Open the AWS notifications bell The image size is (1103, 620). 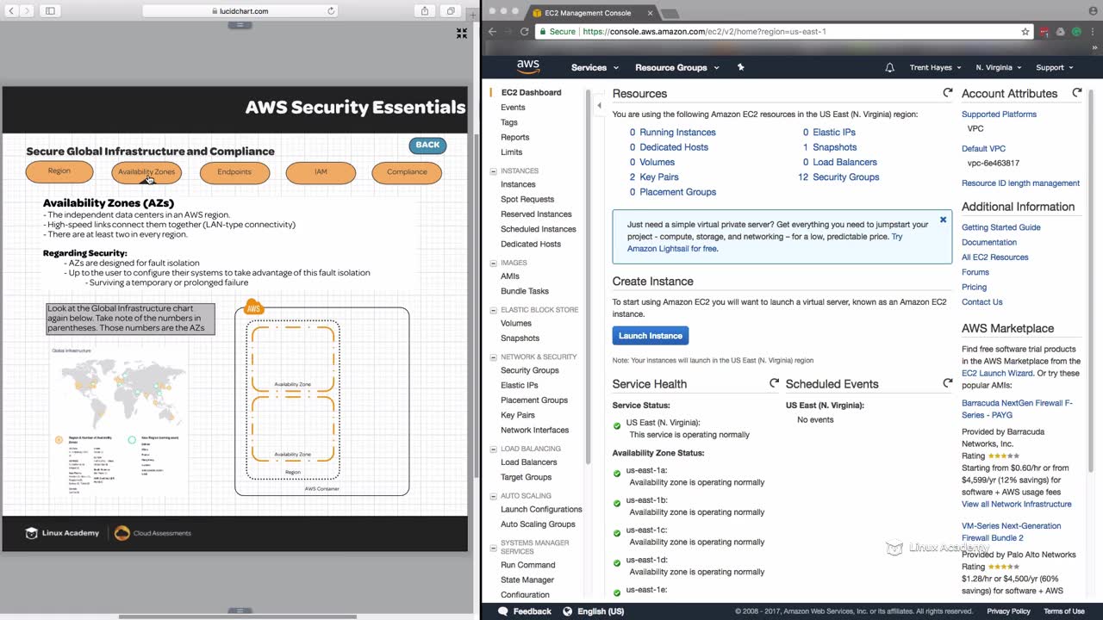[889, 67]
